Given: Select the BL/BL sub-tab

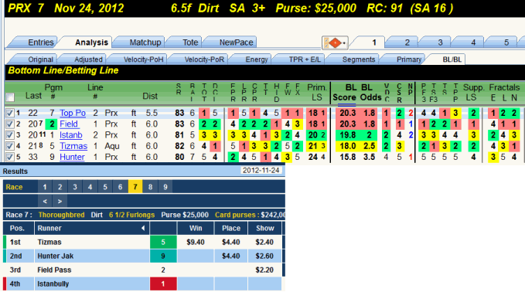Looking at the screenshot, I should [448, 59].
